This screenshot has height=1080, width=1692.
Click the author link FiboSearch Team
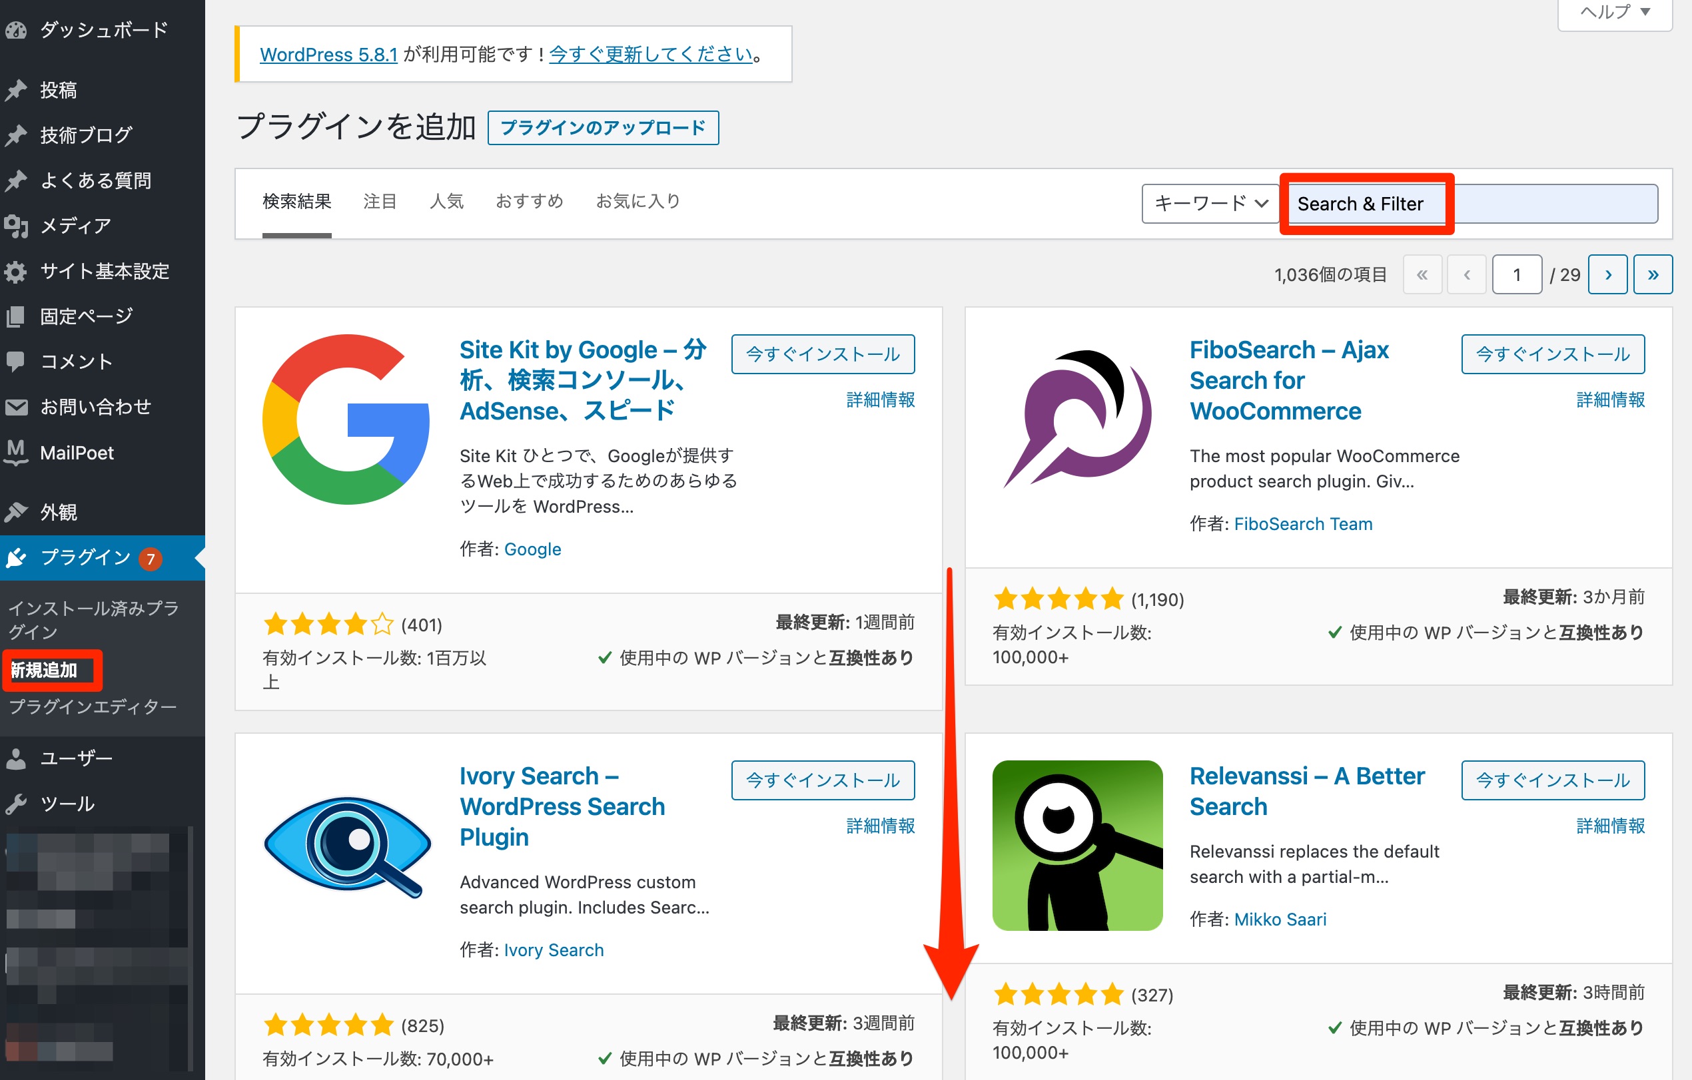coord(1304,524)
